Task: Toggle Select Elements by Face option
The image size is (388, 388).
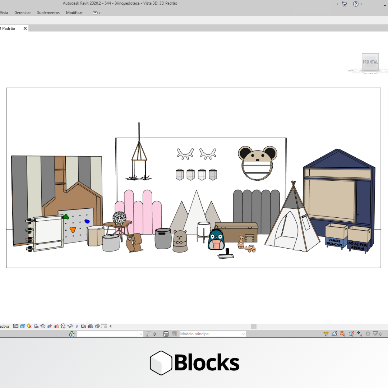Action: coord(351,334)
